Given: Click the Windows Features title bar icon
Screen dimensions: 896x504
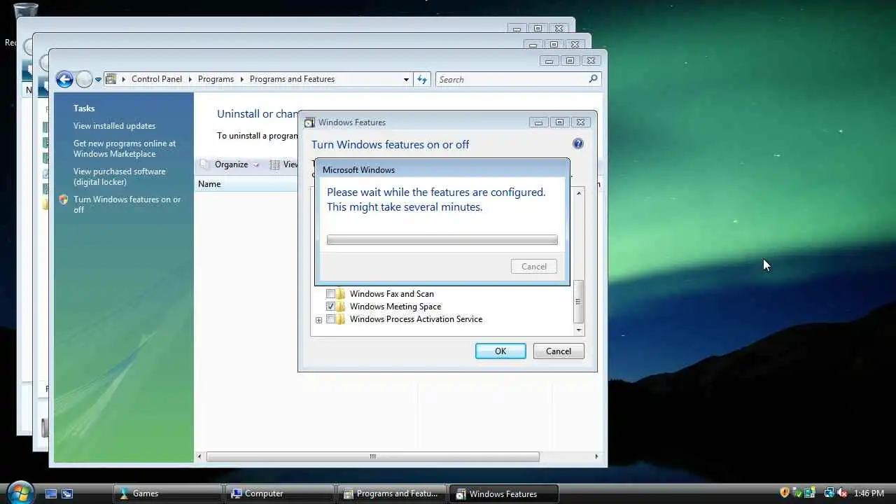Looking at the screenshot, I should tap(309, 122).
